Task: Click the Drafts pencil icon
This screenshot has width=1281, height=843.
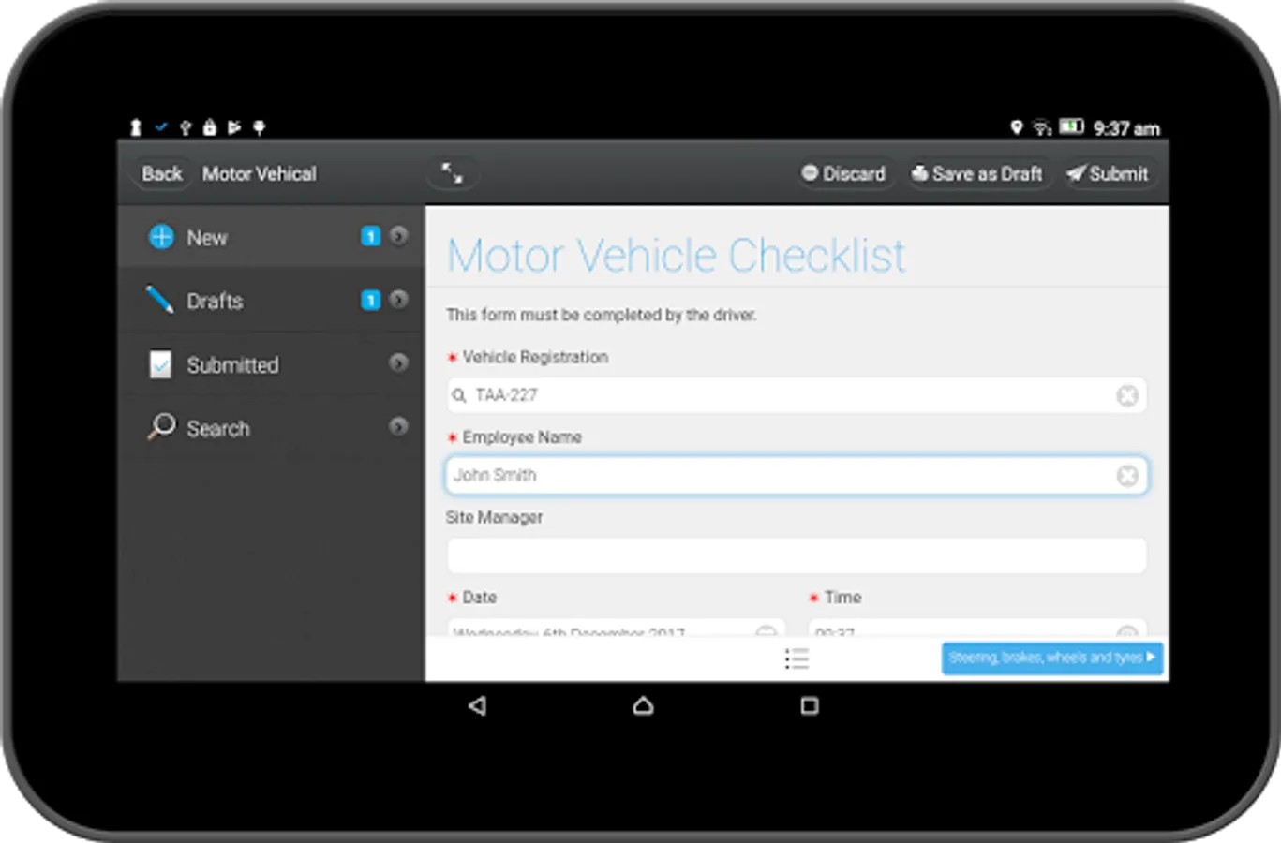Action: [160, 300]
